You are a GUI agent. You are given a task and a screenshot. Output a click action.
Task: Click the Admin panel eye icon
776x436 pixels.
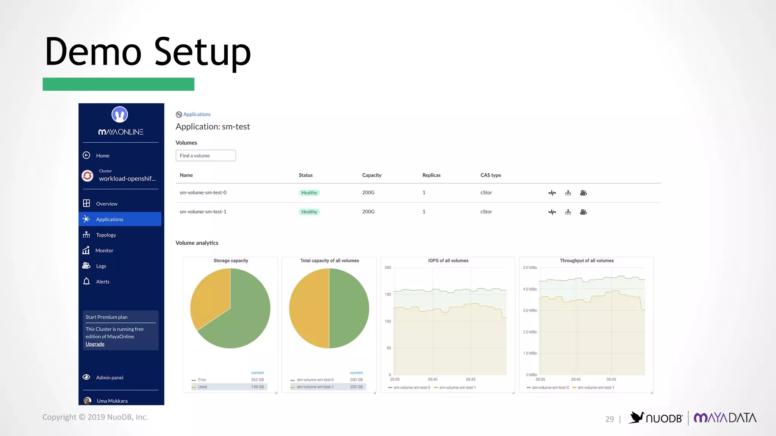pyautogui.click(x=86, y=377)
